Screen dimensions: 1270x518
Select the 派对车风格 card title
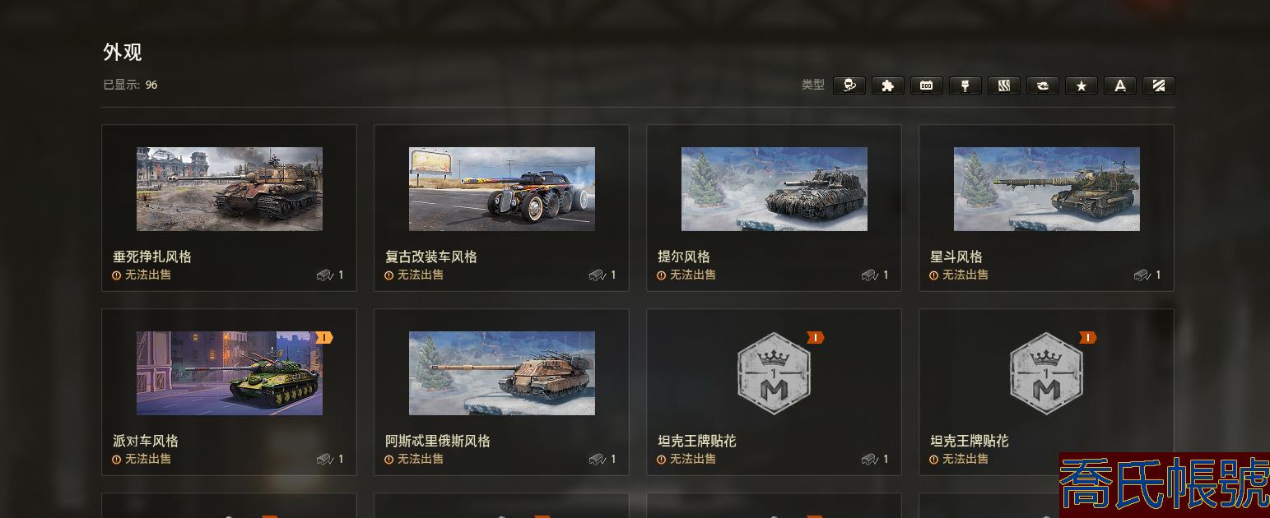(x=146, y=441)
